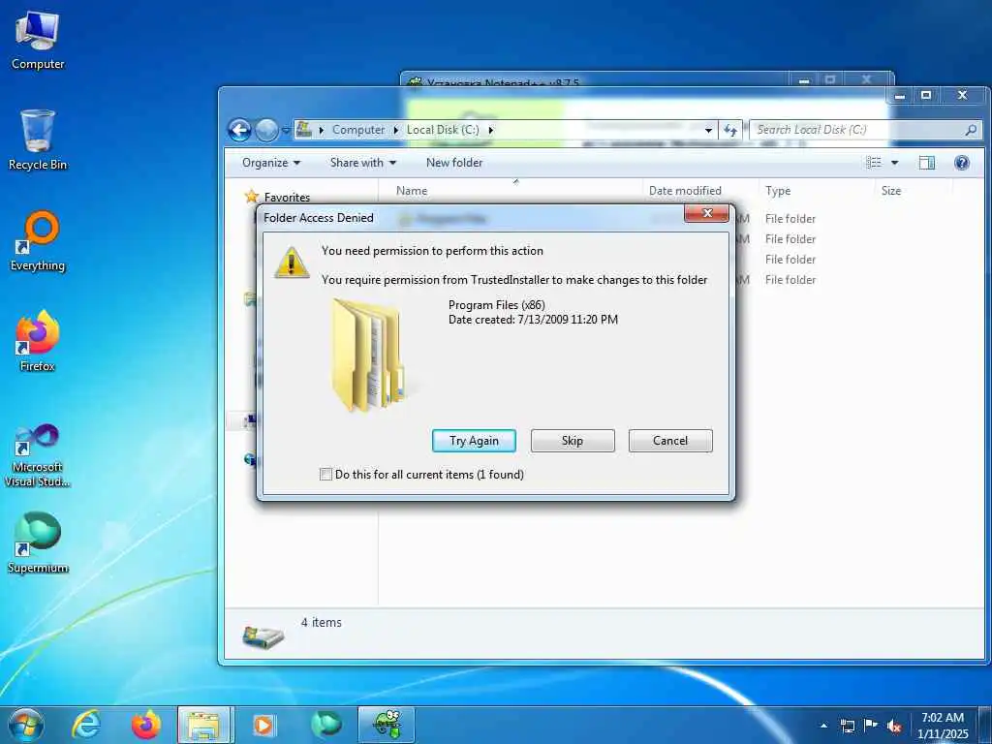Click Try Again in Folder Access Denied
The image size is (992, 744).
tap(474, 441)
